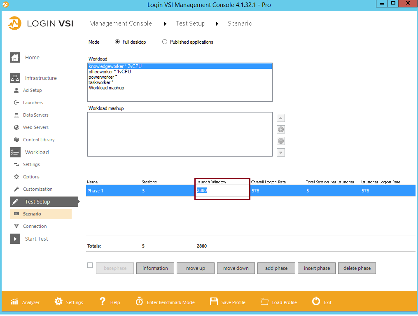Check the basephase checkbox
Image resolution: width=418 pixels, height=316 pixels.
pos(90,265)
